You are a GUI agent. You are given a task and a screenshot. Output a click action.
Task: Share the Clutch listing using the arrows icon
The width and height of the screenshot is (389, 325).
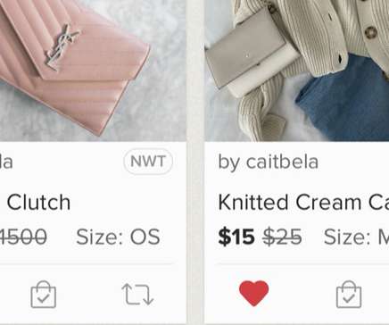pos(137,295)
